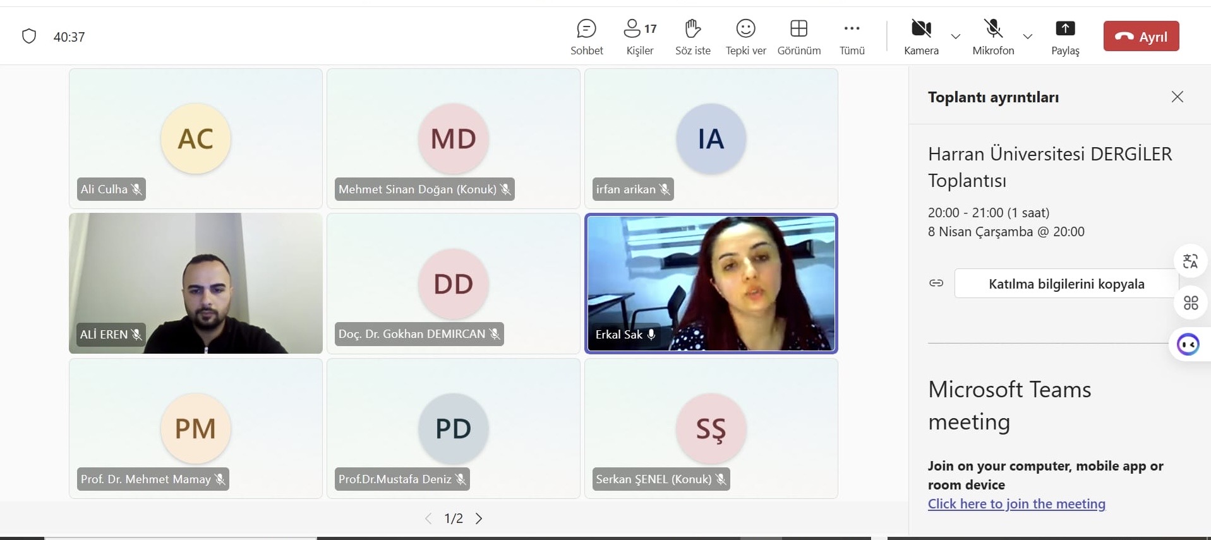Viewport: 1211px width, 540px height.
Task: Open the Sohbet chat panel
Action: click(586, 37)
